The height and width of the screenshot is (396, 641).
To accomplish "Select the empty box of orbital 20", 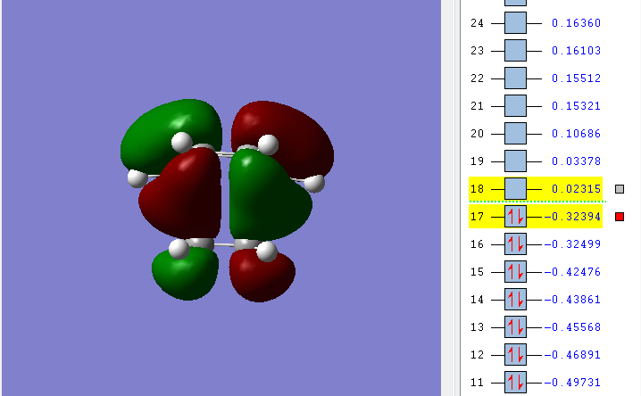I will point(515,134).
